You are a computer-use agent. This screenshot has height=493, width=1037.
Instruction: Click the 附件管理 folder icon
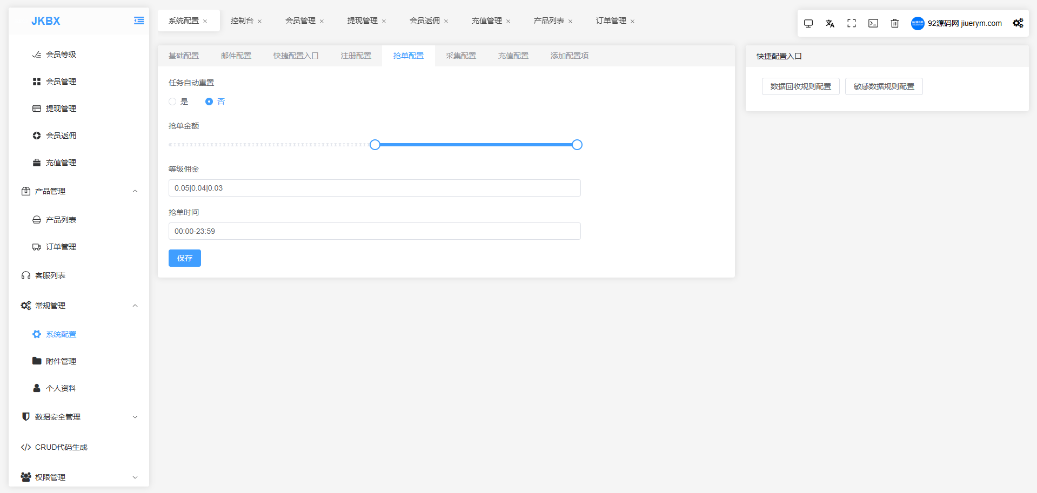[x=37, y=361]
